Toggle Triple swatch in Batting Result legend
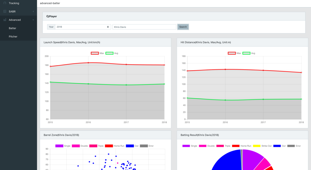Viewport: 311px width, 170px height. tap(220, 146)
